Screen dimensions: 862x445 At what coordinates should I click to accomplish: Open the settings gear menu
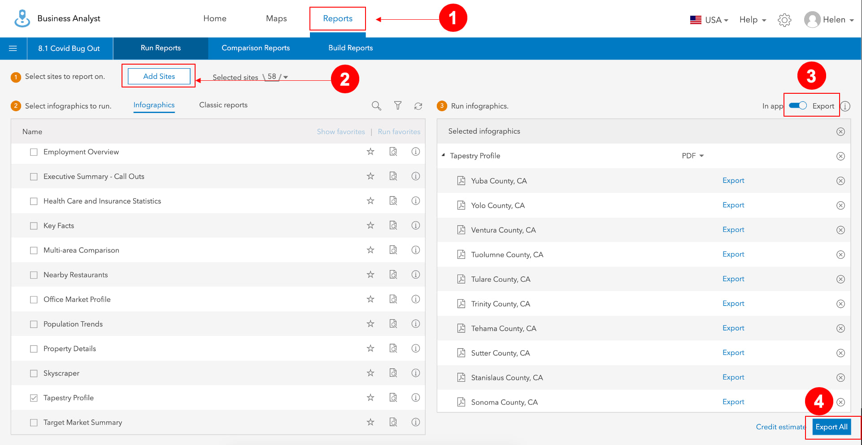[x=784, y=19]
